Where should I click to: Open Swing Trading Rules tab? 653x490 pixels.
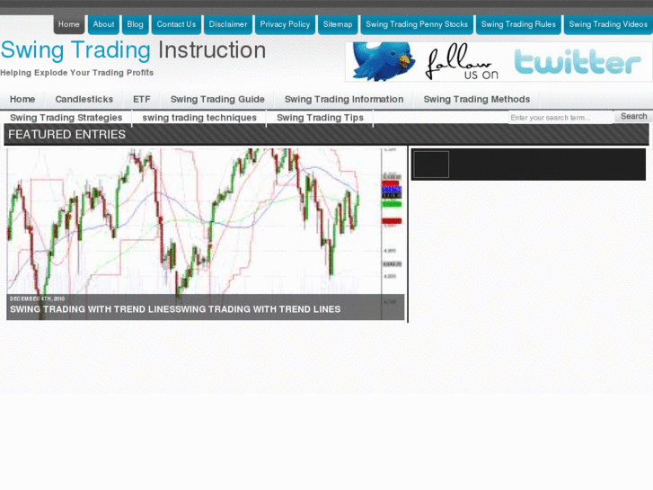518,24
